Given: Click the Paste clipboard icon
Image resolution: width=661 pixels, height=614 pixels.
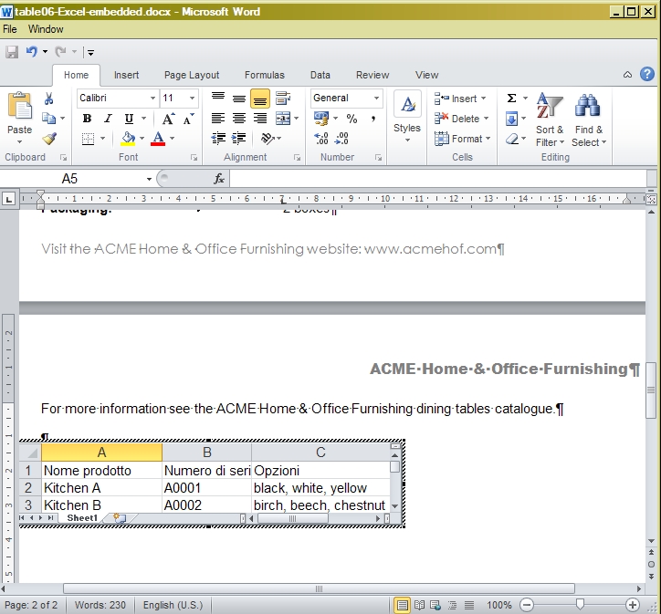Looking at the screenshot, I should [19, 105].
